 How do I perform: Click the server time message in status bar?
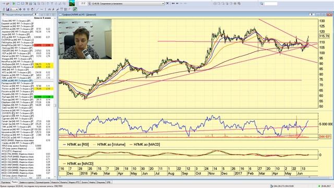tap(31, 186)
